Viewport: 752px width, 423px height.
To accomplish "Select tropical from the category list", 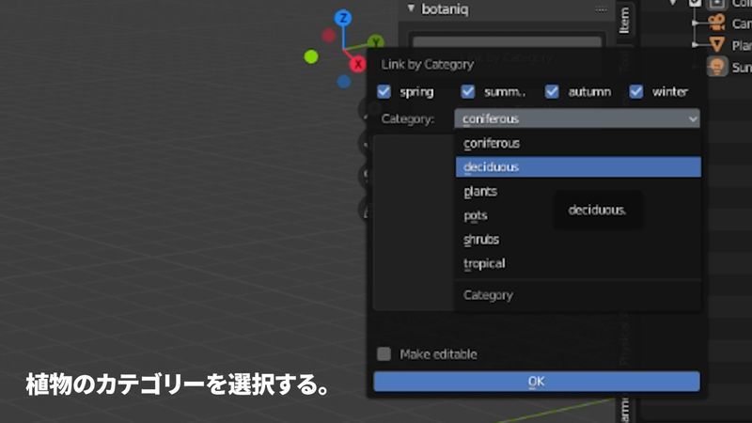I will click(x=578, y=263).
